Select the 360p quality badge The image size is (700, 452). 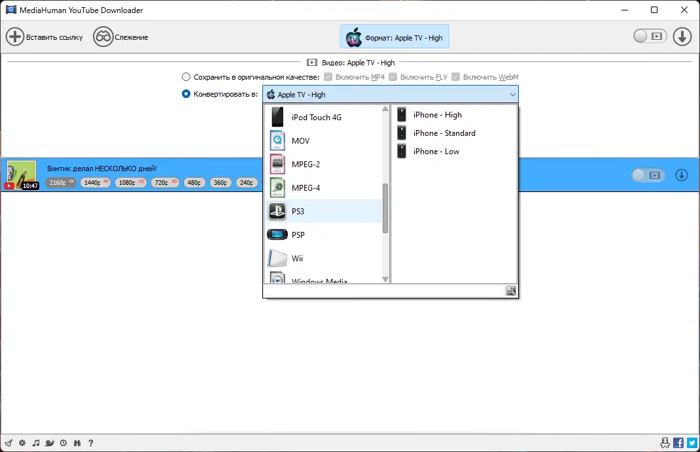tap(220, 182)
